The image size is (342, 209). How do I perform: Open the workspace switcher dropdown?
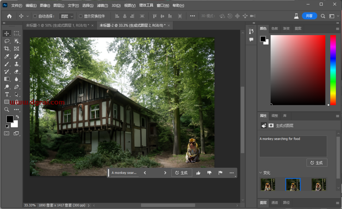coord(332,16)
